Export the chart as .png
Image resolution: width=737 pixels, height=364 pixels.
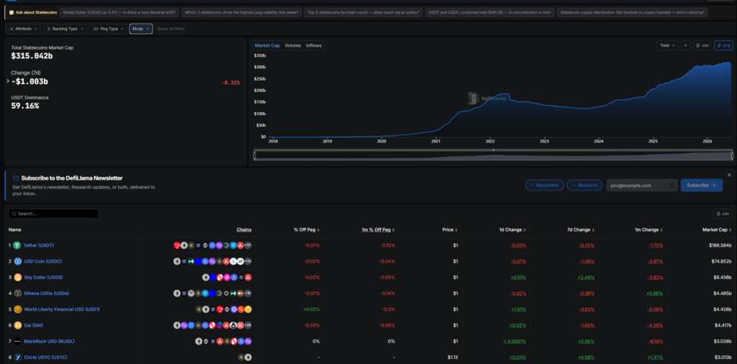[723, 45]
